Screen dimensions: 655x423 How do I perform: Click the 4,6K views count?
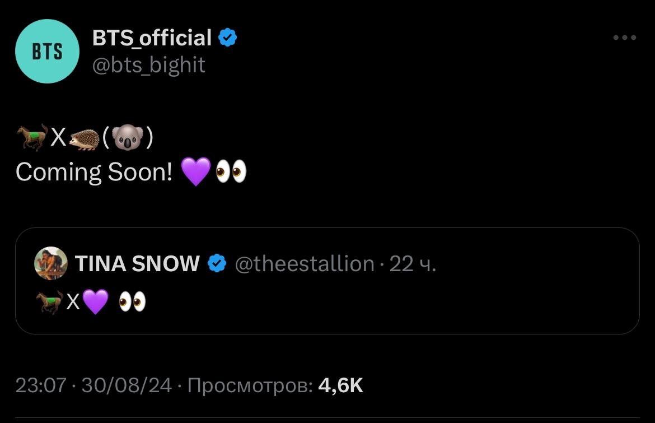click(341, 385)
